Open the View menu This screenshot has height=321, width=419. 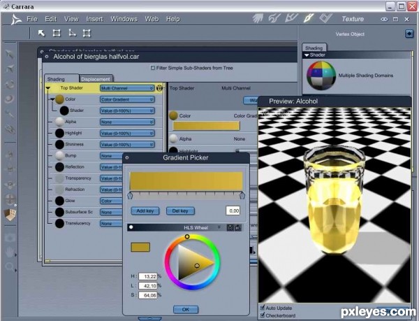[x=71, y=19]
